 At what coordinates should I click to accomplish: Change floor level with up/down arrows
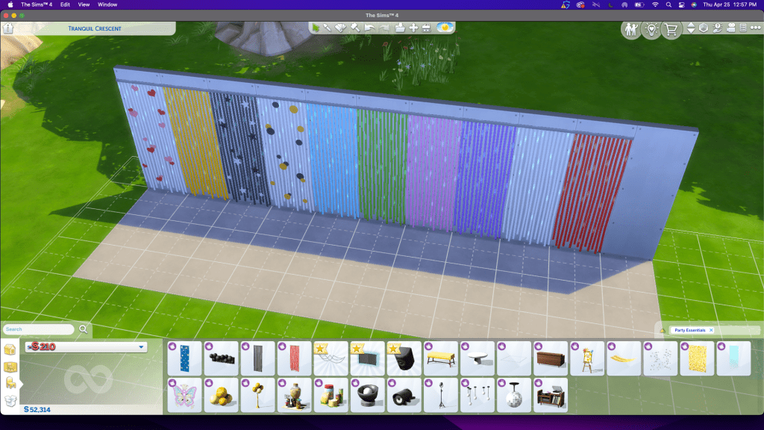691,28
